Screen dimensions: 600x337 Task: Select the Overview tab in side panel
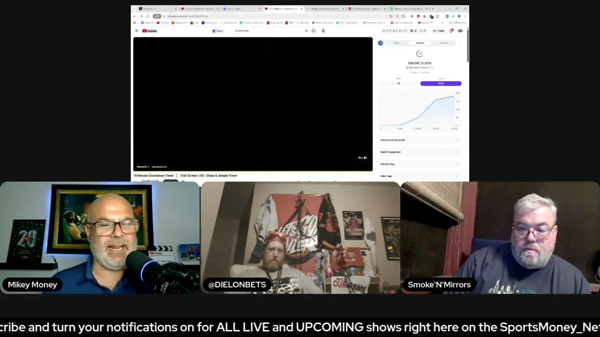coord(420,43)
